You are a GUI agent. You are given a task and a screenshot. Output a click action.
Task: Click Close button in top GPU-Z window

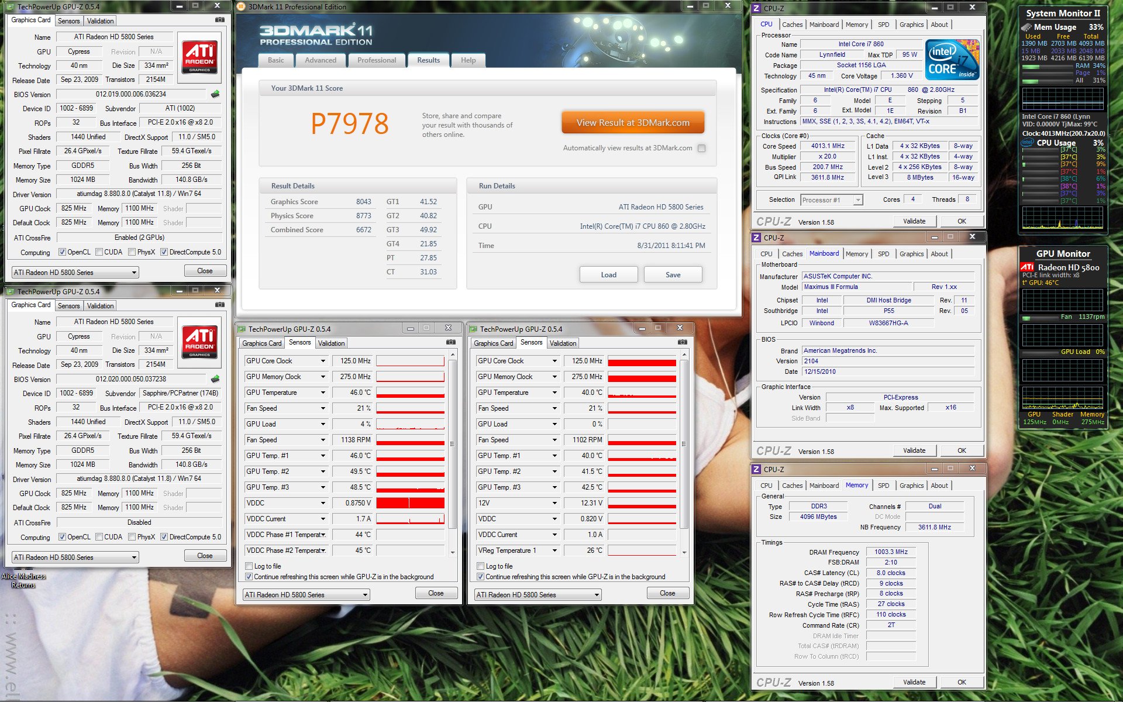[205, 271]
